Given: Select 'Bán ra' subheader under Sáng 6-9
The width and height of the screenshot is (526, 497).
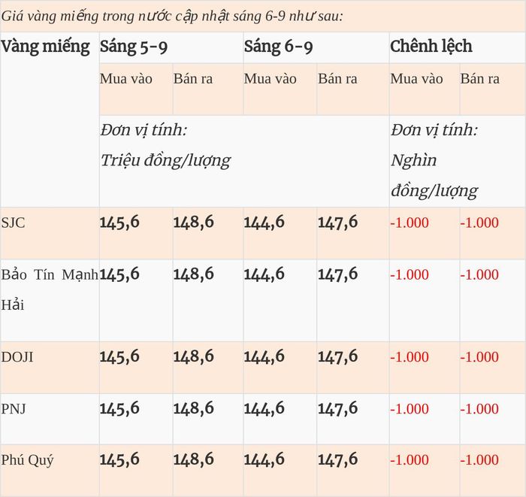Looking at the screenshot, I should [338, 79].
